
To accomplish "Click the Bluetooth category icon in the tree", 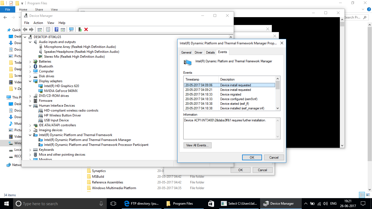I will click(35, 66).
